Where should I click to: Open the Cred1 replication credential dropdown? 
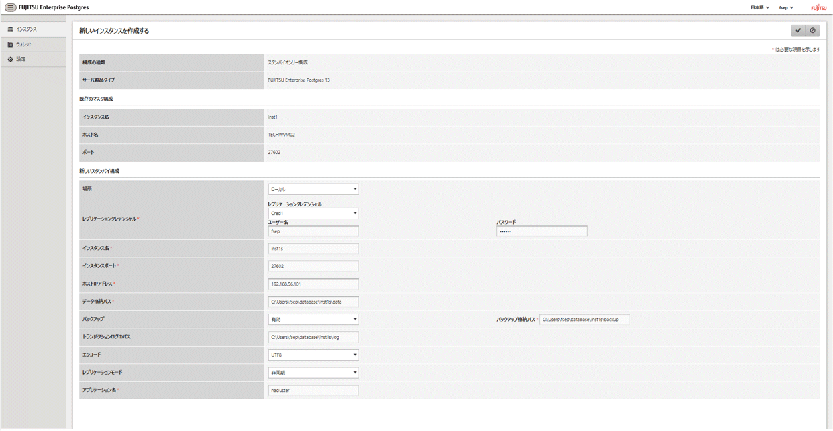[x=313, y=213]
